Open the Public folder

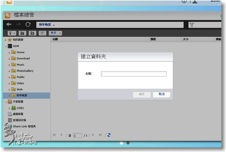[18, 77]
